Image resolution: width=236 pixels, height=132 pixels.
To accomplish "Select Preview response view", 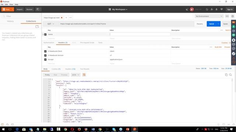I will pyautogui.click(x=64, y=75).
